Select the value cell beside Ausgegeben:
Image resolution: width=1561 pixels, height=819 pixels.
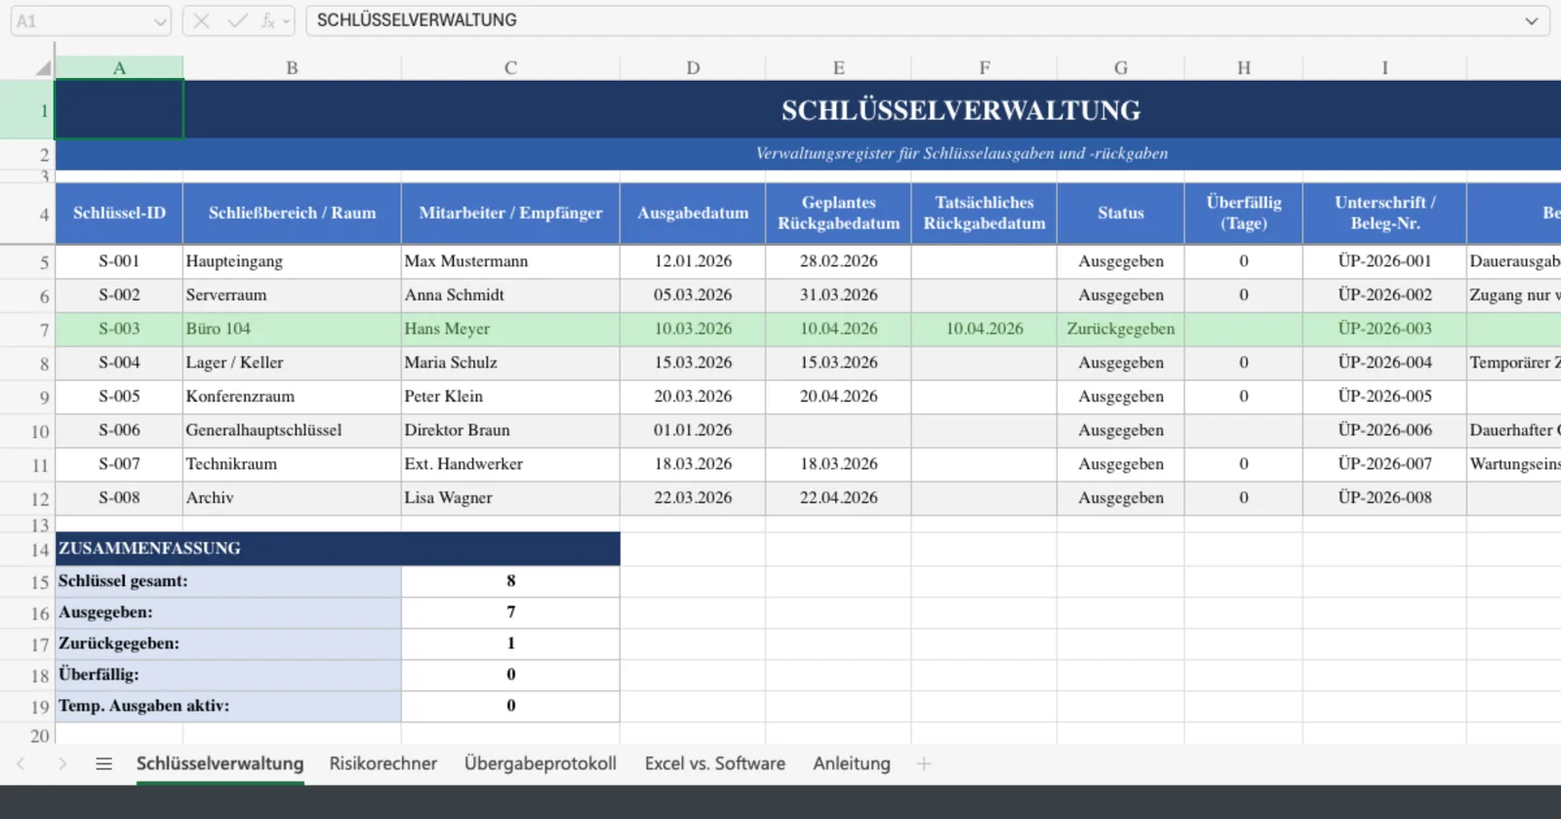click(510, 612)
